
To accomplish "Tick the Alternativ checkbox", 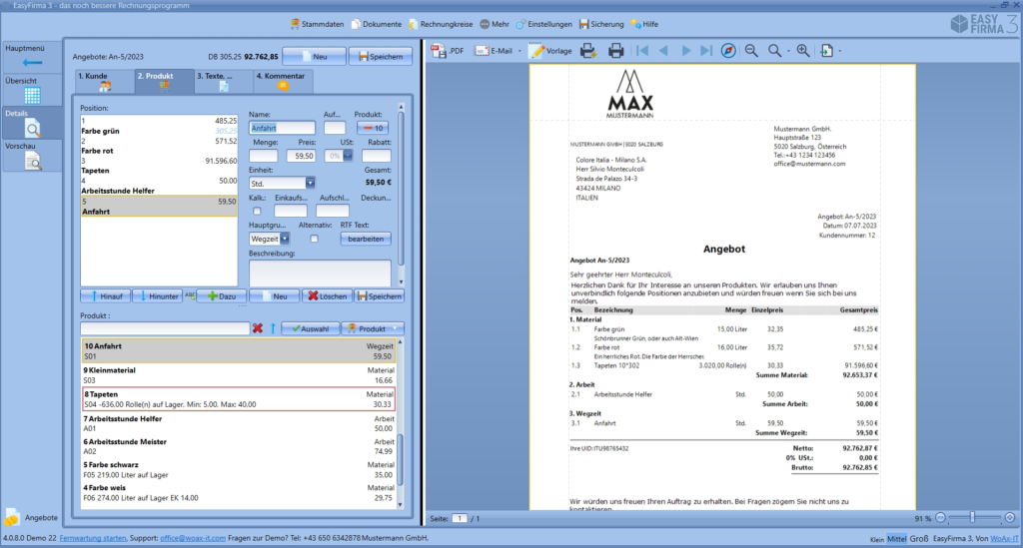I will 314,239.
